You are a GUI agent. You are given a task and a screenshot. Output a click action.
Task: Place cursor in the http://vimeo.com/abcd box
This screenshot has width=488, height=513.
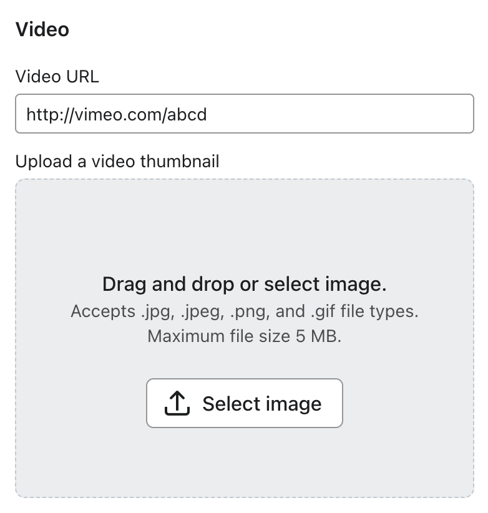click(x=243, y=113)
